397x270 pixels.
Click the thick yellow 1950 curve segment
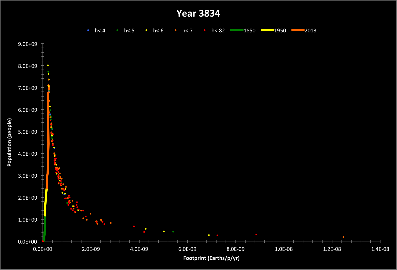click(x=46, y=200)
